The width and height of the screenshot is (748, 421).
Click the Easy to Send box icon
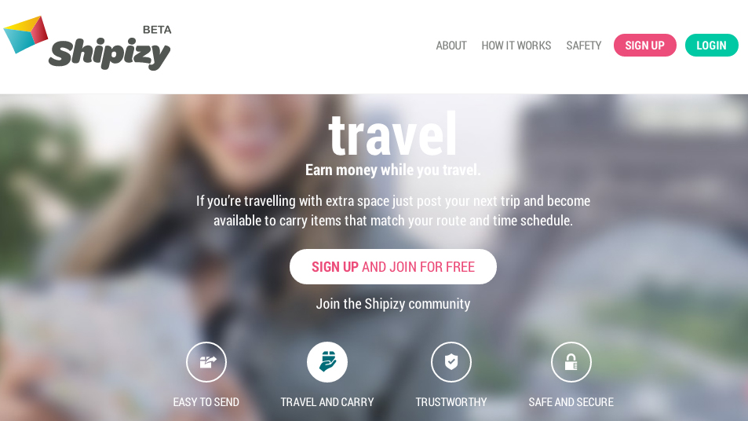pyautogui.click(x=206, y=362)
